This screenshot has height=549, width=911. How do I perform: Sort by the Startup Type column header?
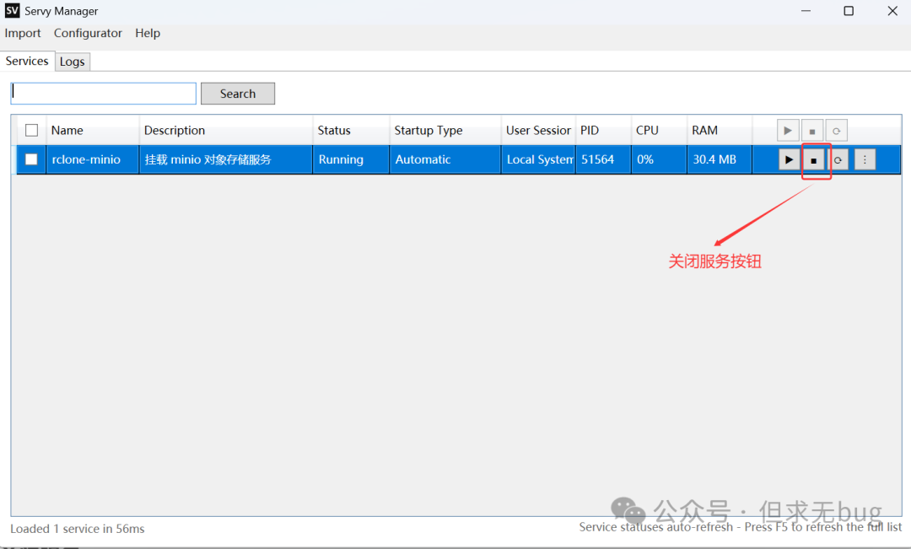point(429,131)
